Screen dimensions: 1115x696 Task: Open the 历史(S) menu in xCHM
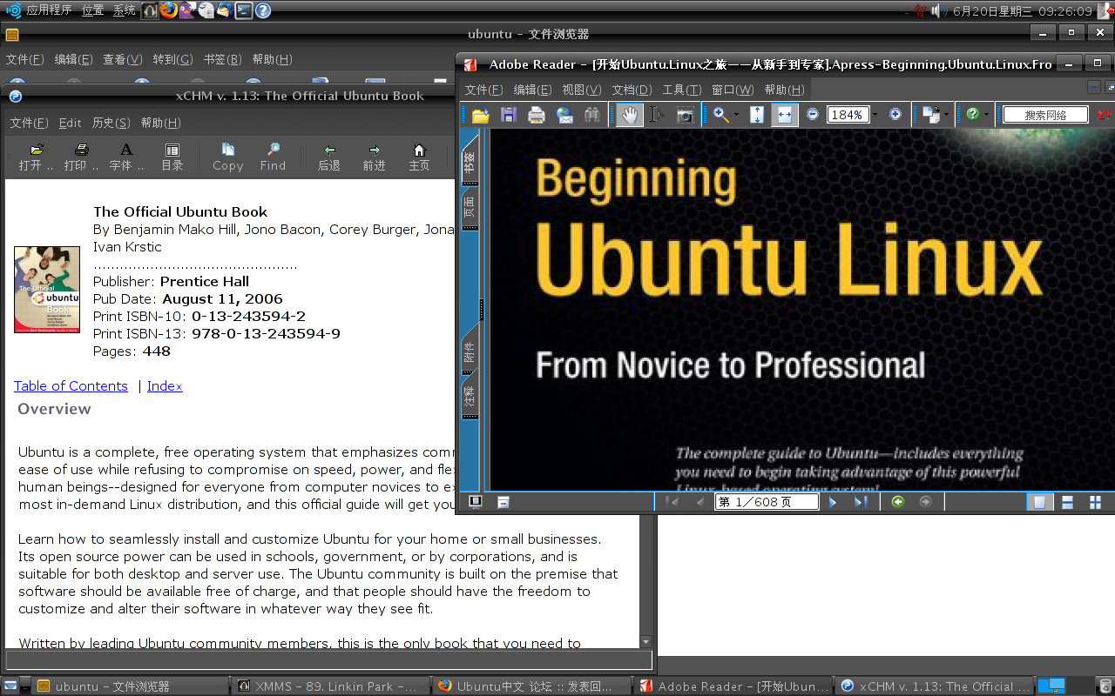pyautogui.click(x=111, y=123)
